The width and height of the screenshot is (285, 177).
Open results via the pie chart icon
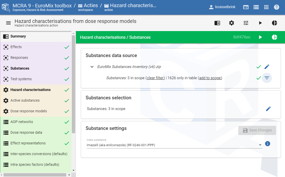coord(274,23)
